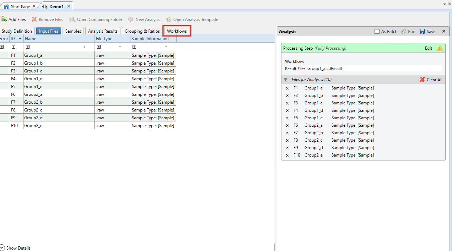Click the Sample Information filter icon
452x251 pixels.
click(134, 47)
